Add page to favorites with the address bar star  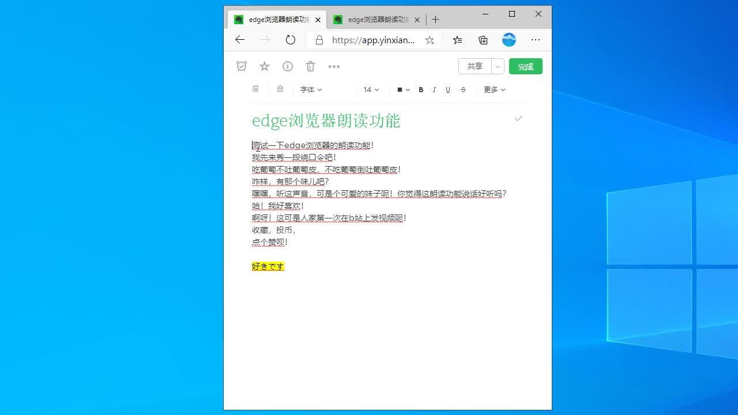pyautogui.click(x=430, y=40)
